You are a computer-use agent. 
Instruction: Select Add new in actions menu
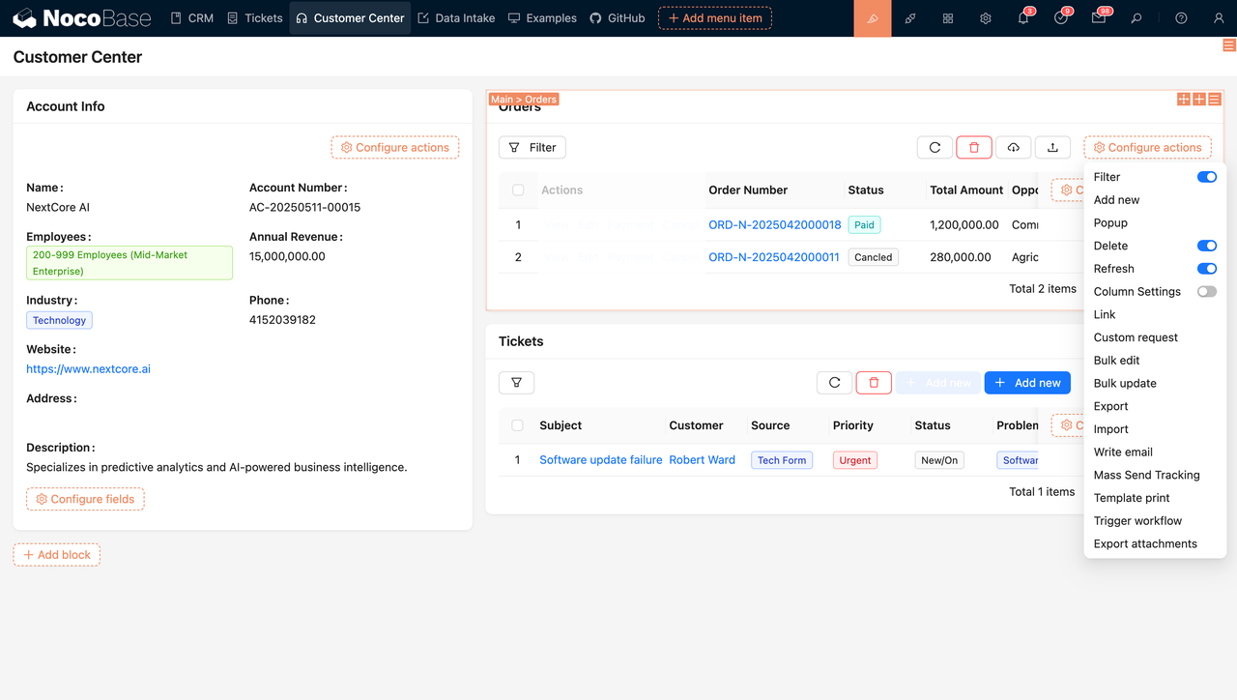[x=1155, y=200]
